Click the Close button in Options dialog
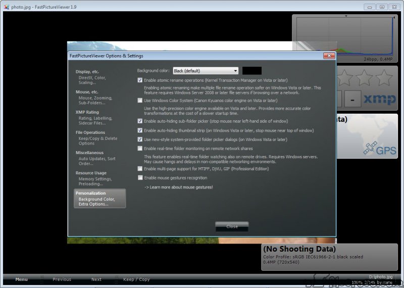This screenshot has height=288, width=404. pos(232,226)
